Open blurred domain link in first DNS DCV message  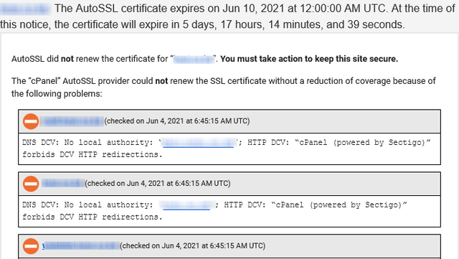click(x=198, y=143)
